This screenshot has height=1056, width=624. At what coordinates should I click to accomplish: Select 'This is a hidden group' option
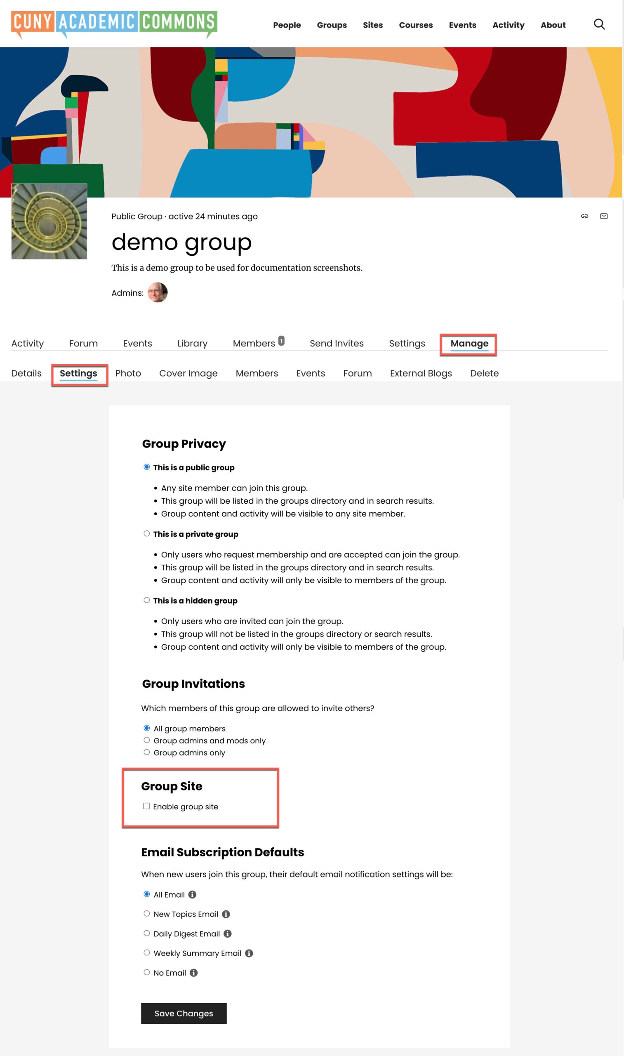tap(147, 600)
